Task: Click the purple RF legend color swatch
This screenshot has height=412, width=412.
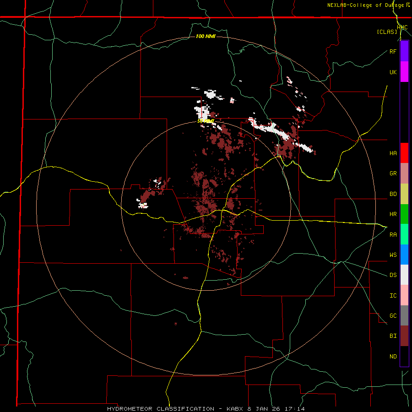Action: point(404,51)
